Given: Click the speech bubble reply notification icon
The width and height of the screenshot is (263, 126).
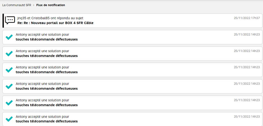Looking at the screenshot, I should pos(10,20).
